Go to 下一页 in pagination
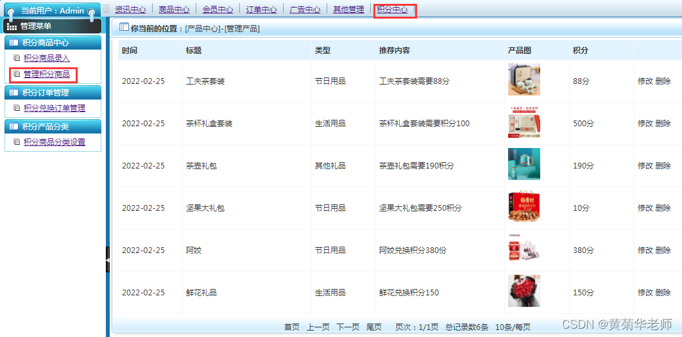Image resolution: width=682 pixels, height=337 pixels. (348, 327)
